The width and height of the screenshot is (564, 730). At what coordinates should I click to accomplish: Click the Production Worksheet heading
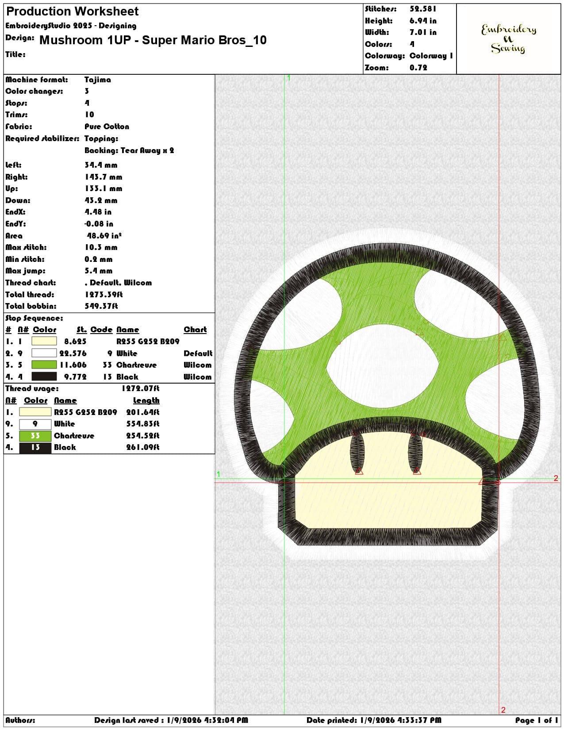coord(72,11)
